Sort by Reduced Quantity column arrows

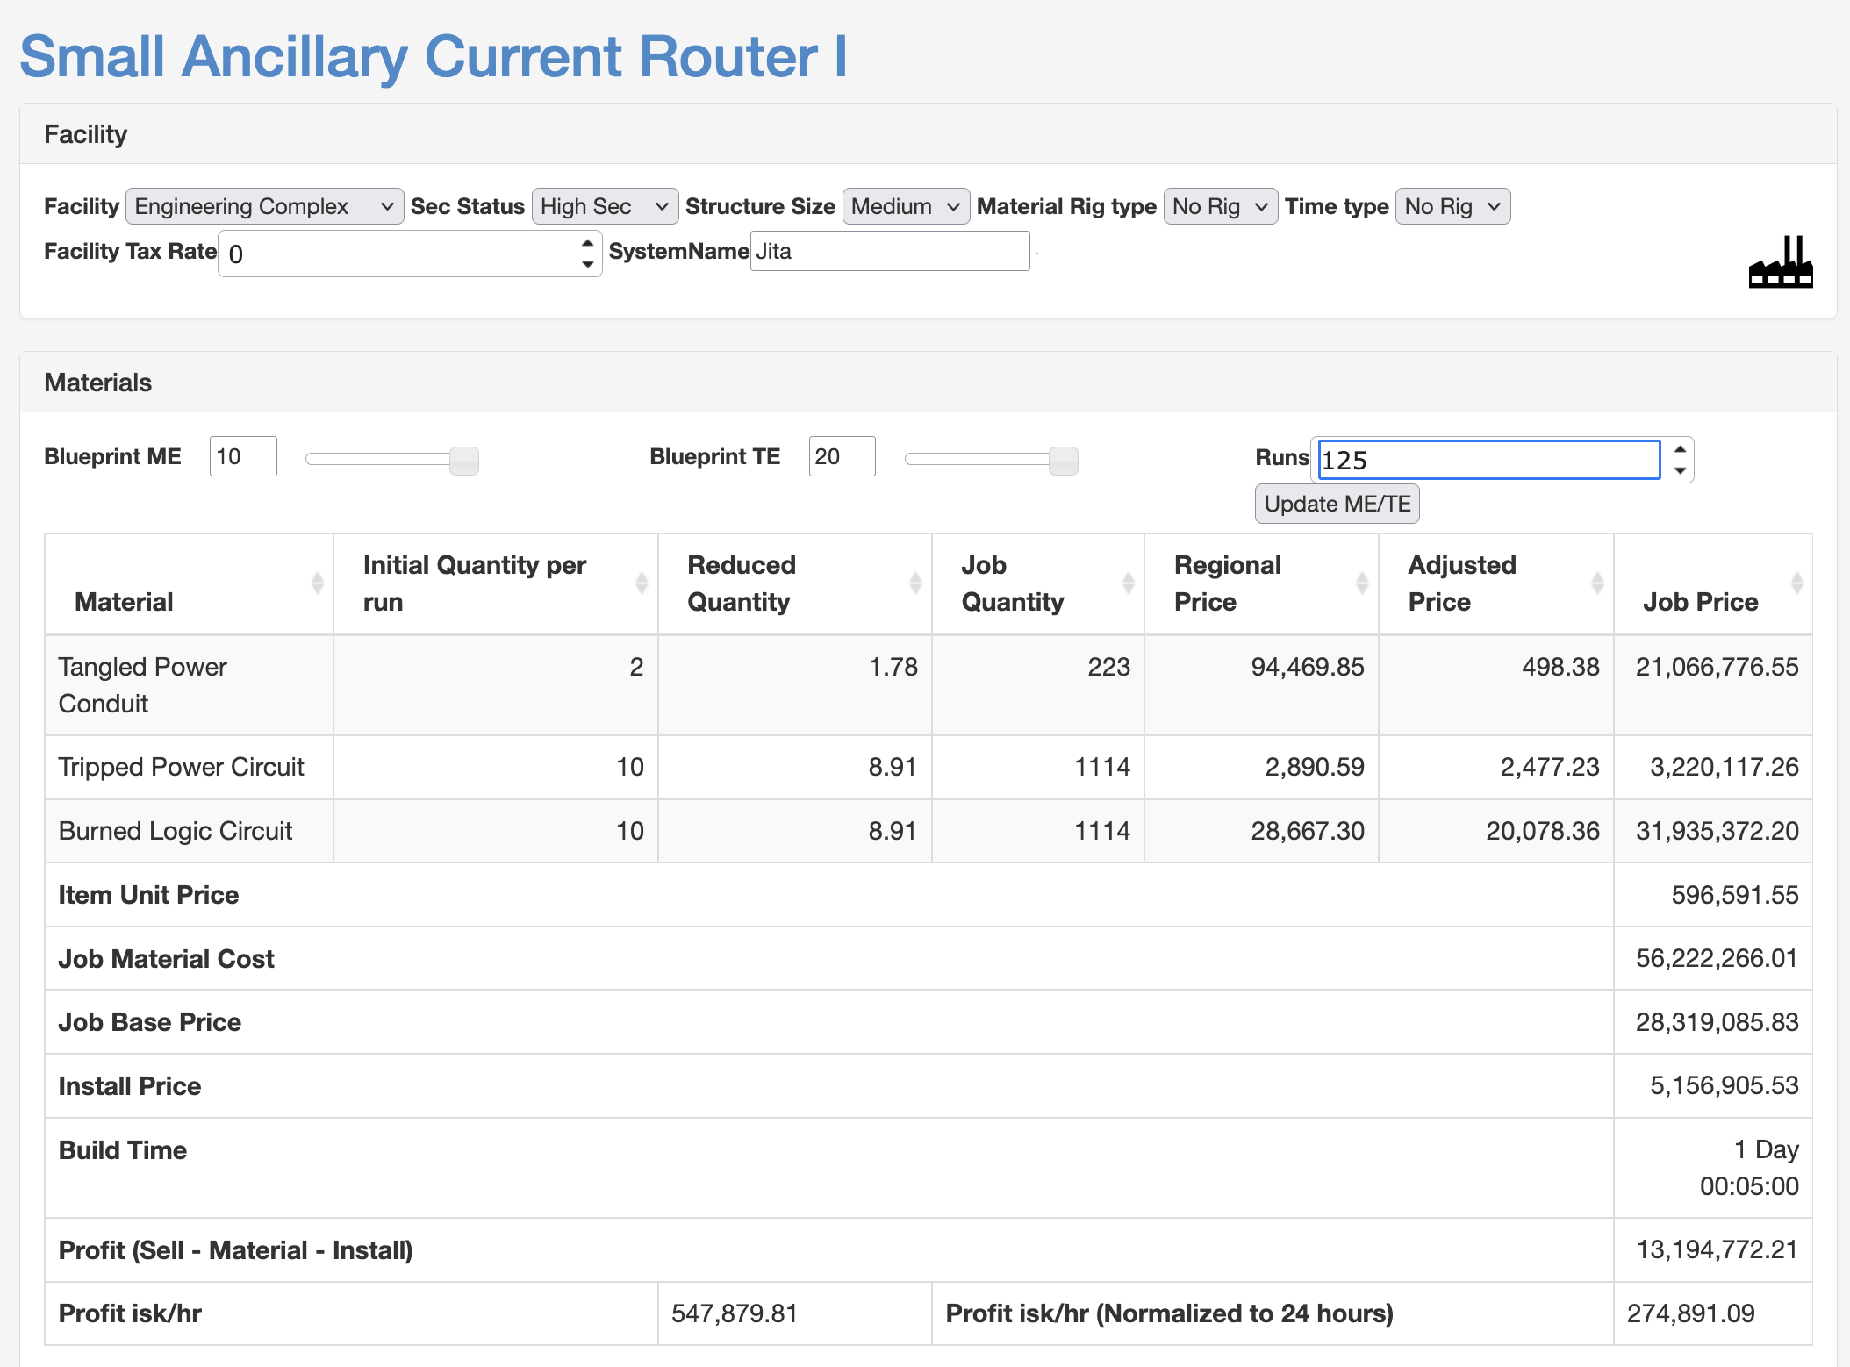tap(915, 583)
